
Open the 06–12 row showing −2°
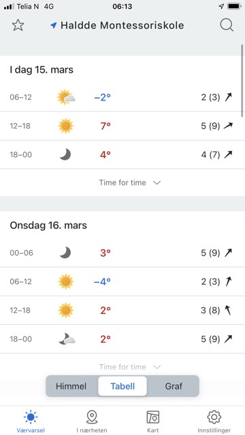(121, 97)
